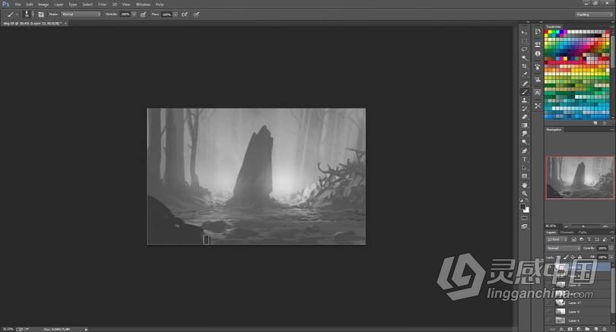
Task: Select the Move tool
Action: 524,32
